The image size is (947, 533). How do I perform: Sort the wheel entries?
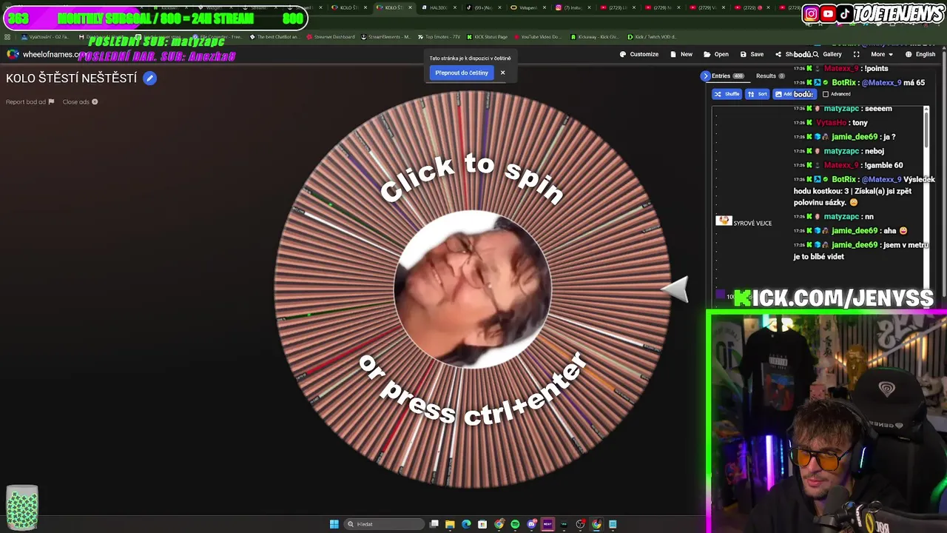[x=757, y=94]
